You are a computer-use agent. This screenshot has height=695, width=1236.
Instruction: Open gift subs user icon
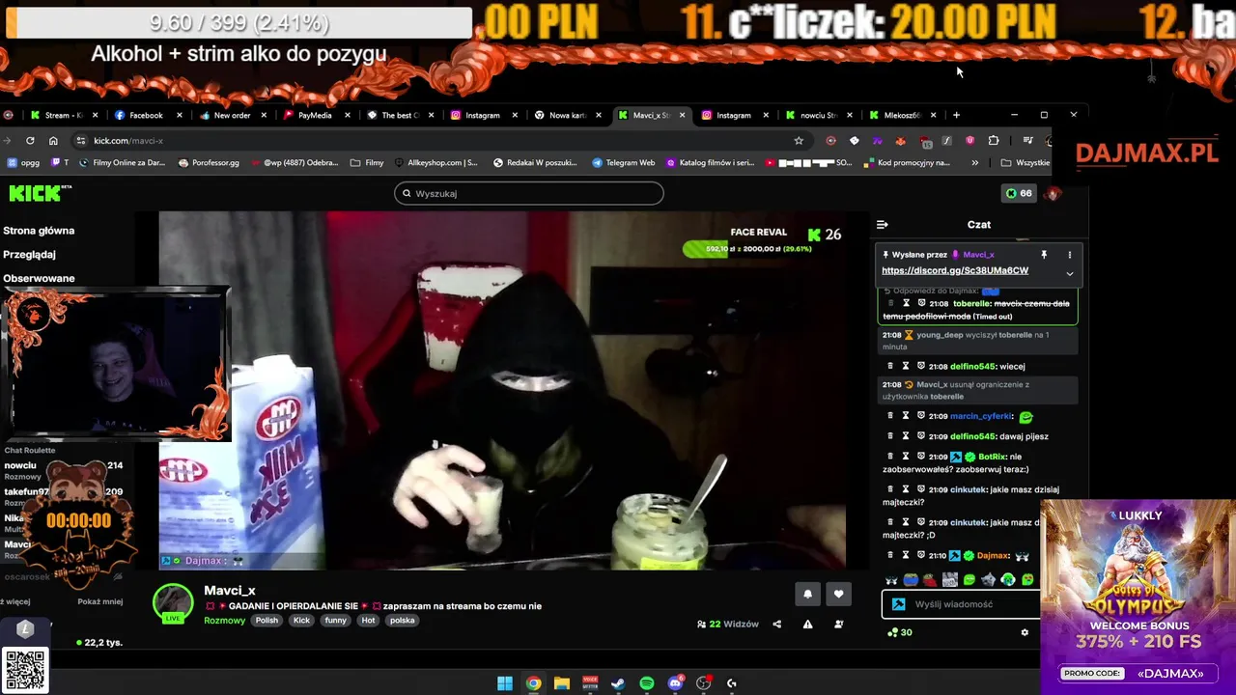[838, 624]
